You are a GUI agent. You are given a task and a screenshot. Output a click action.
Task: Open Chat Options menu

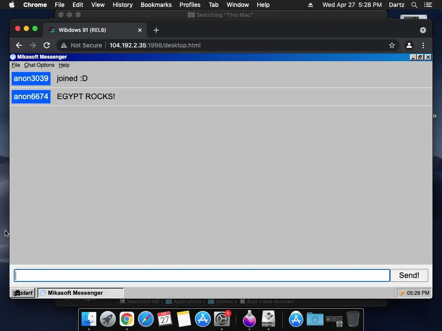click(x=39, y=65)
